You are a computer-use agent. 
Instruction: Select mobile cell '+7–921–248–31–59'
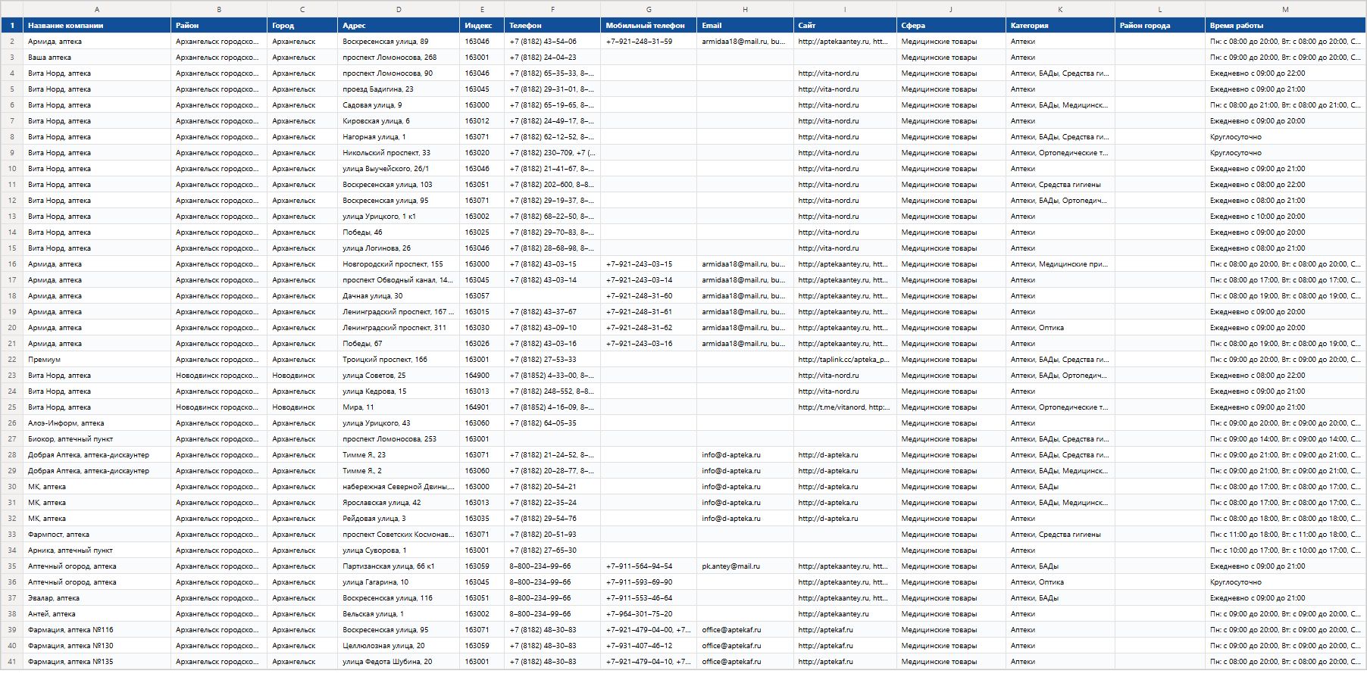649,42
